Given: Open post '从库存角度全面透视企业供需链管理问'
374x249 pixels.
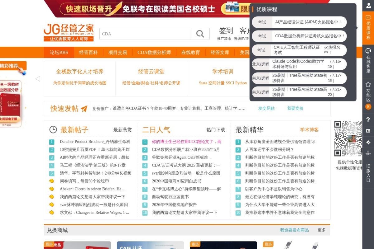Looking at the screenshot, I should (x=280, y=142).
